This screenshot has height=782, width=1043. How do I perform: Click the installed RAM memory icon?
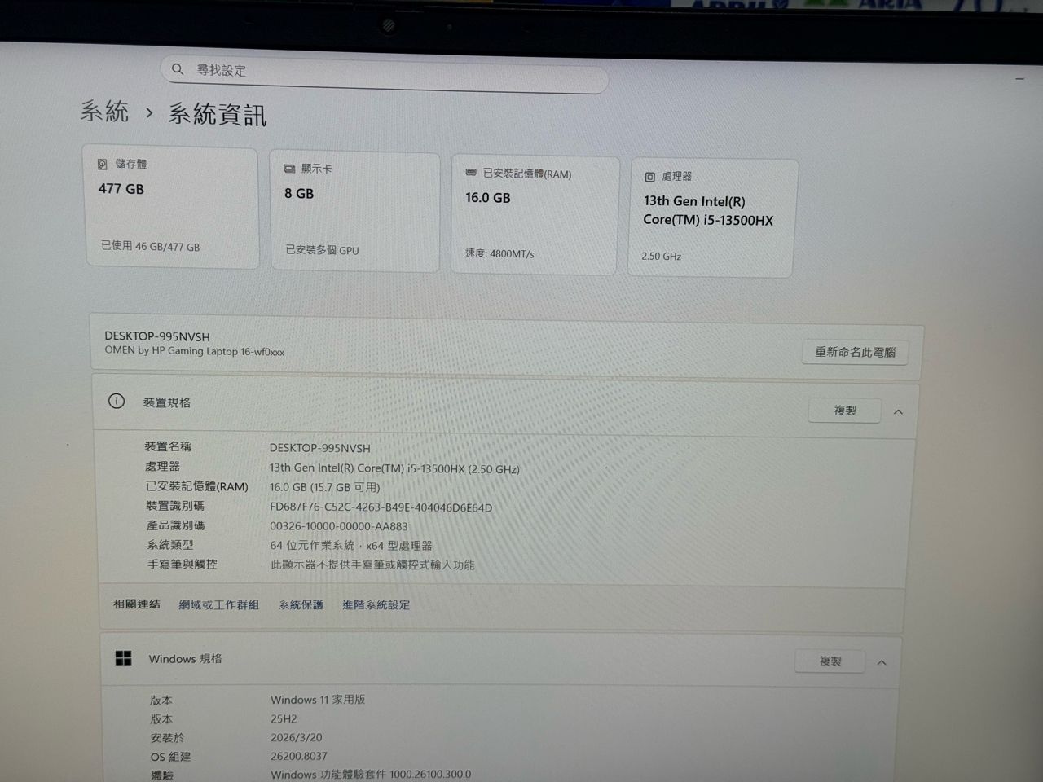click(x=471, y=173)
